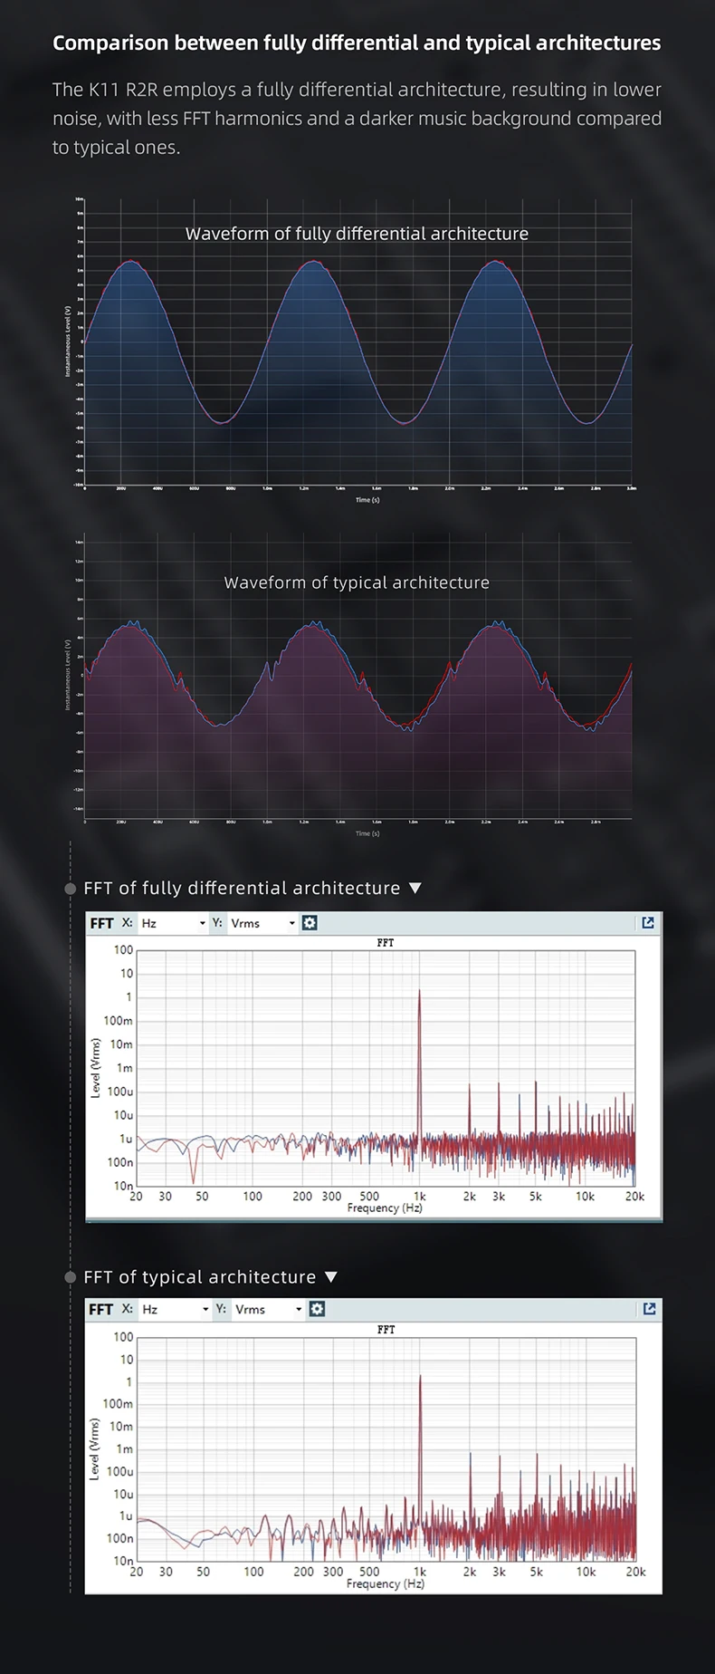Click 'Waveform of typical architecture' title

[x=357, y=582]
